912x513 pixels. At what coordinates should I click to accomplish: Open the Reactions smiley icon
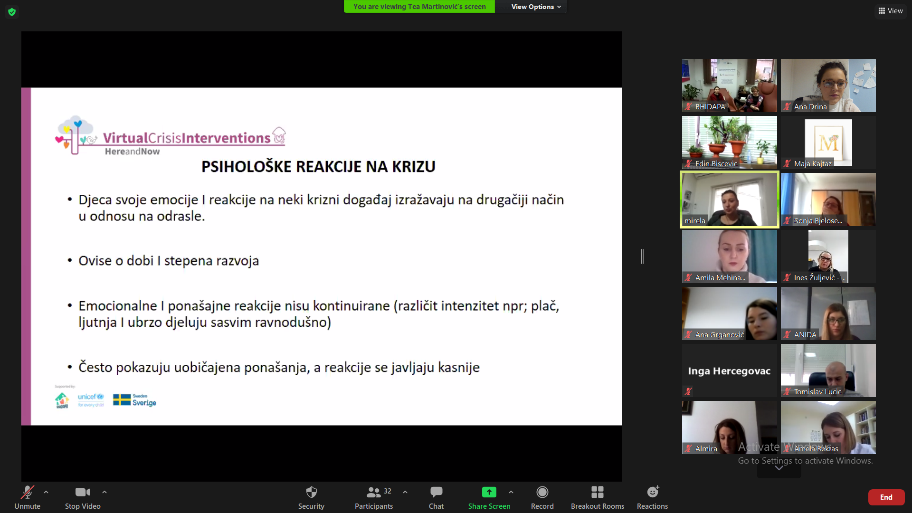653,493
